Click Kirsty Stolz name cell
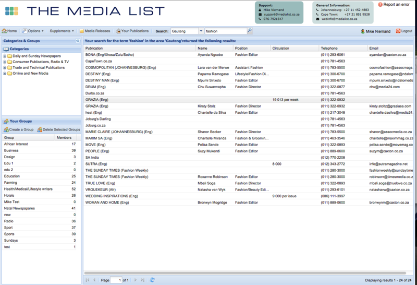417x285 pixels. click(206, 106)
